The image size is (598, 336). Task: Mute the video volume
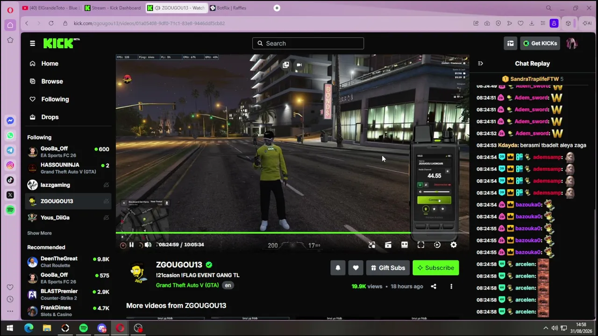coord(148,245)
